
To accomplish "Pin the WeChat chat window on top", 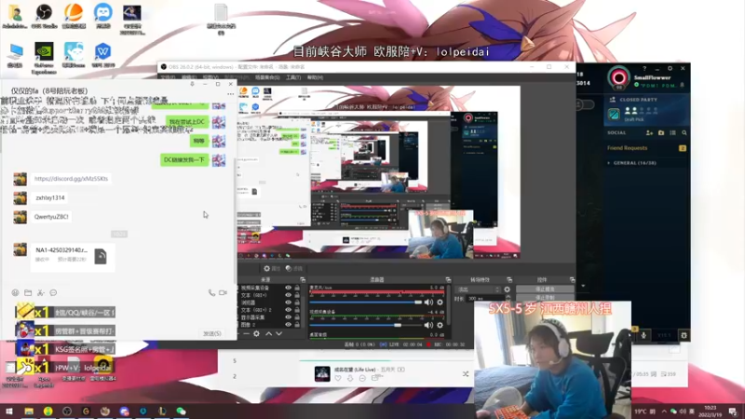I will (192, 84).
